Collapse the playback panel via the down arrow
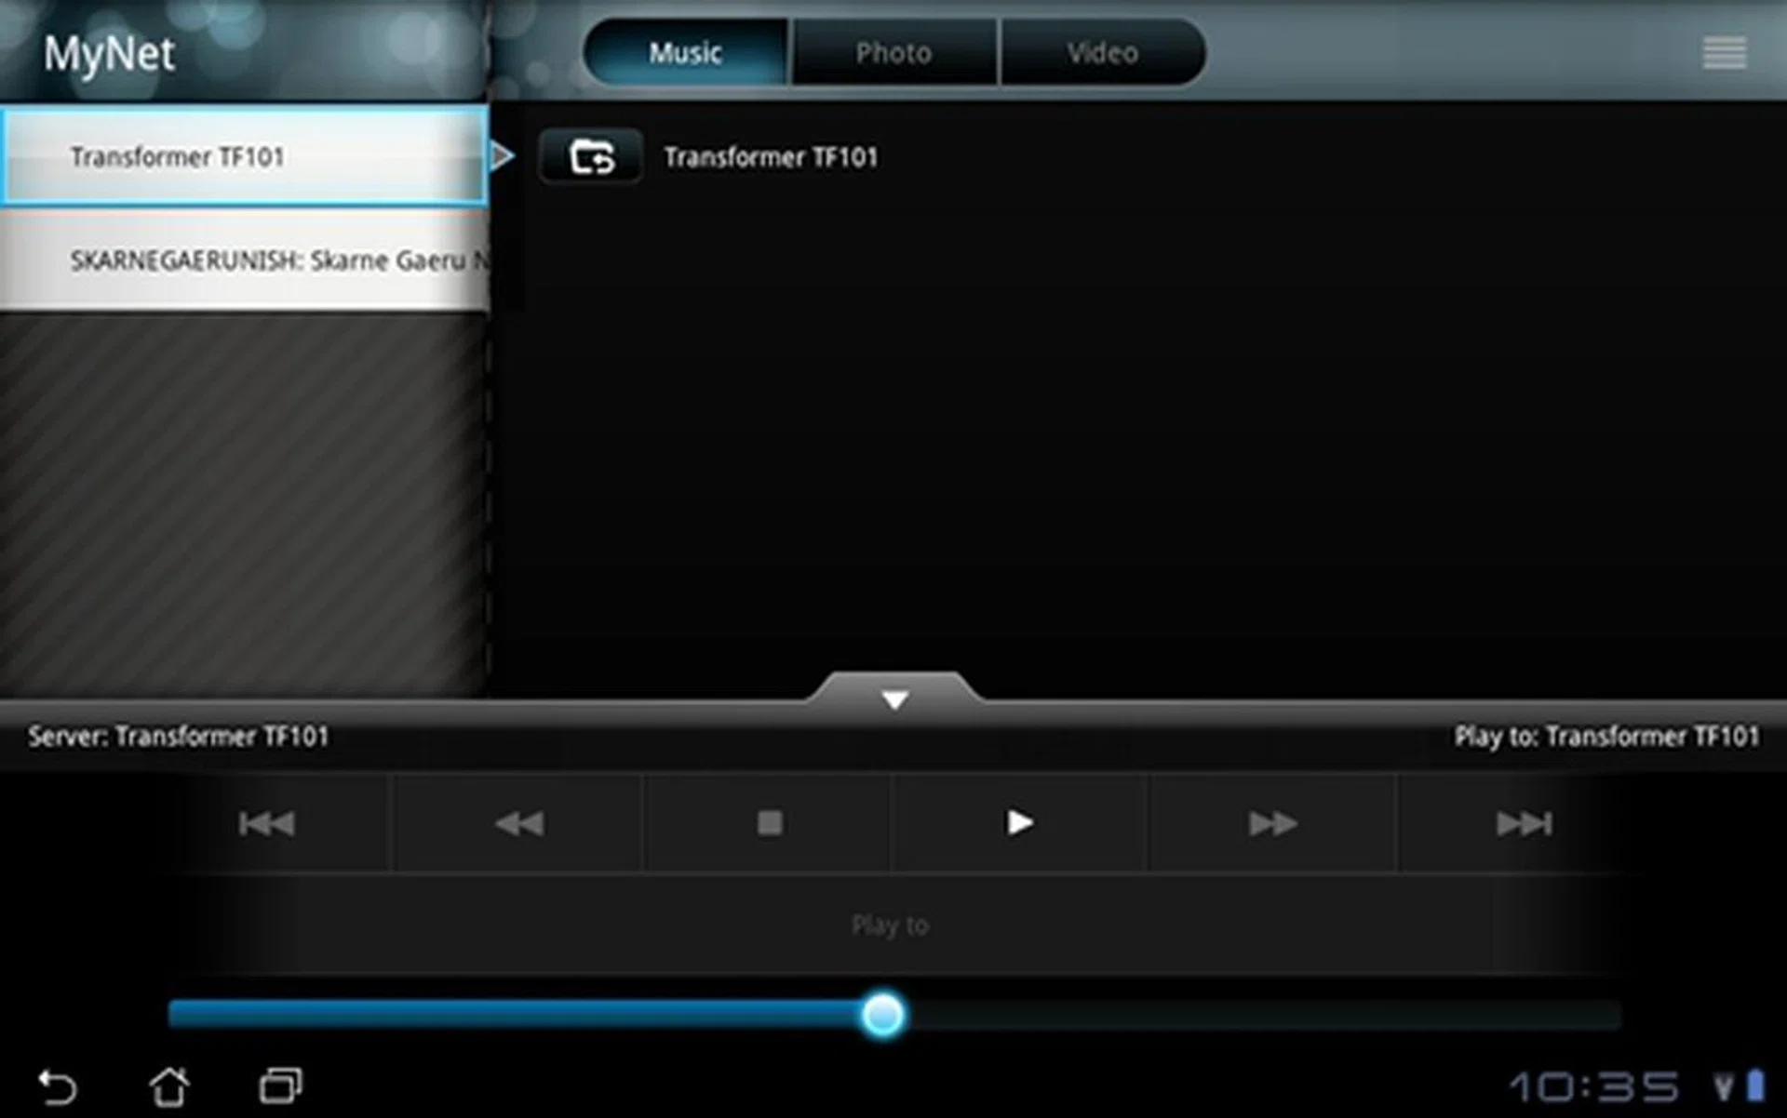This screenshot has height=1118, width=1787. (x=893, y=698)
